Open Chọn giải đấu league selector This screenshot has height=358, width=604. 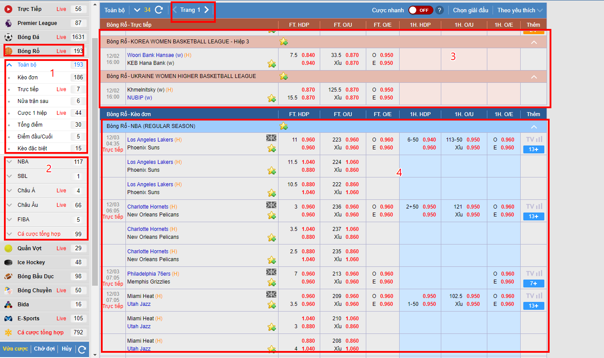tap(471, 10)
